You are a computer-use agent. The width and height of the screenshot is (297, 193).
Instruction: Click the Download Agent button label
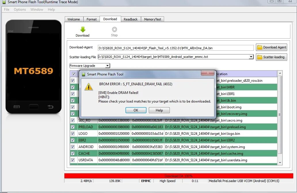[x=275, y=47]
